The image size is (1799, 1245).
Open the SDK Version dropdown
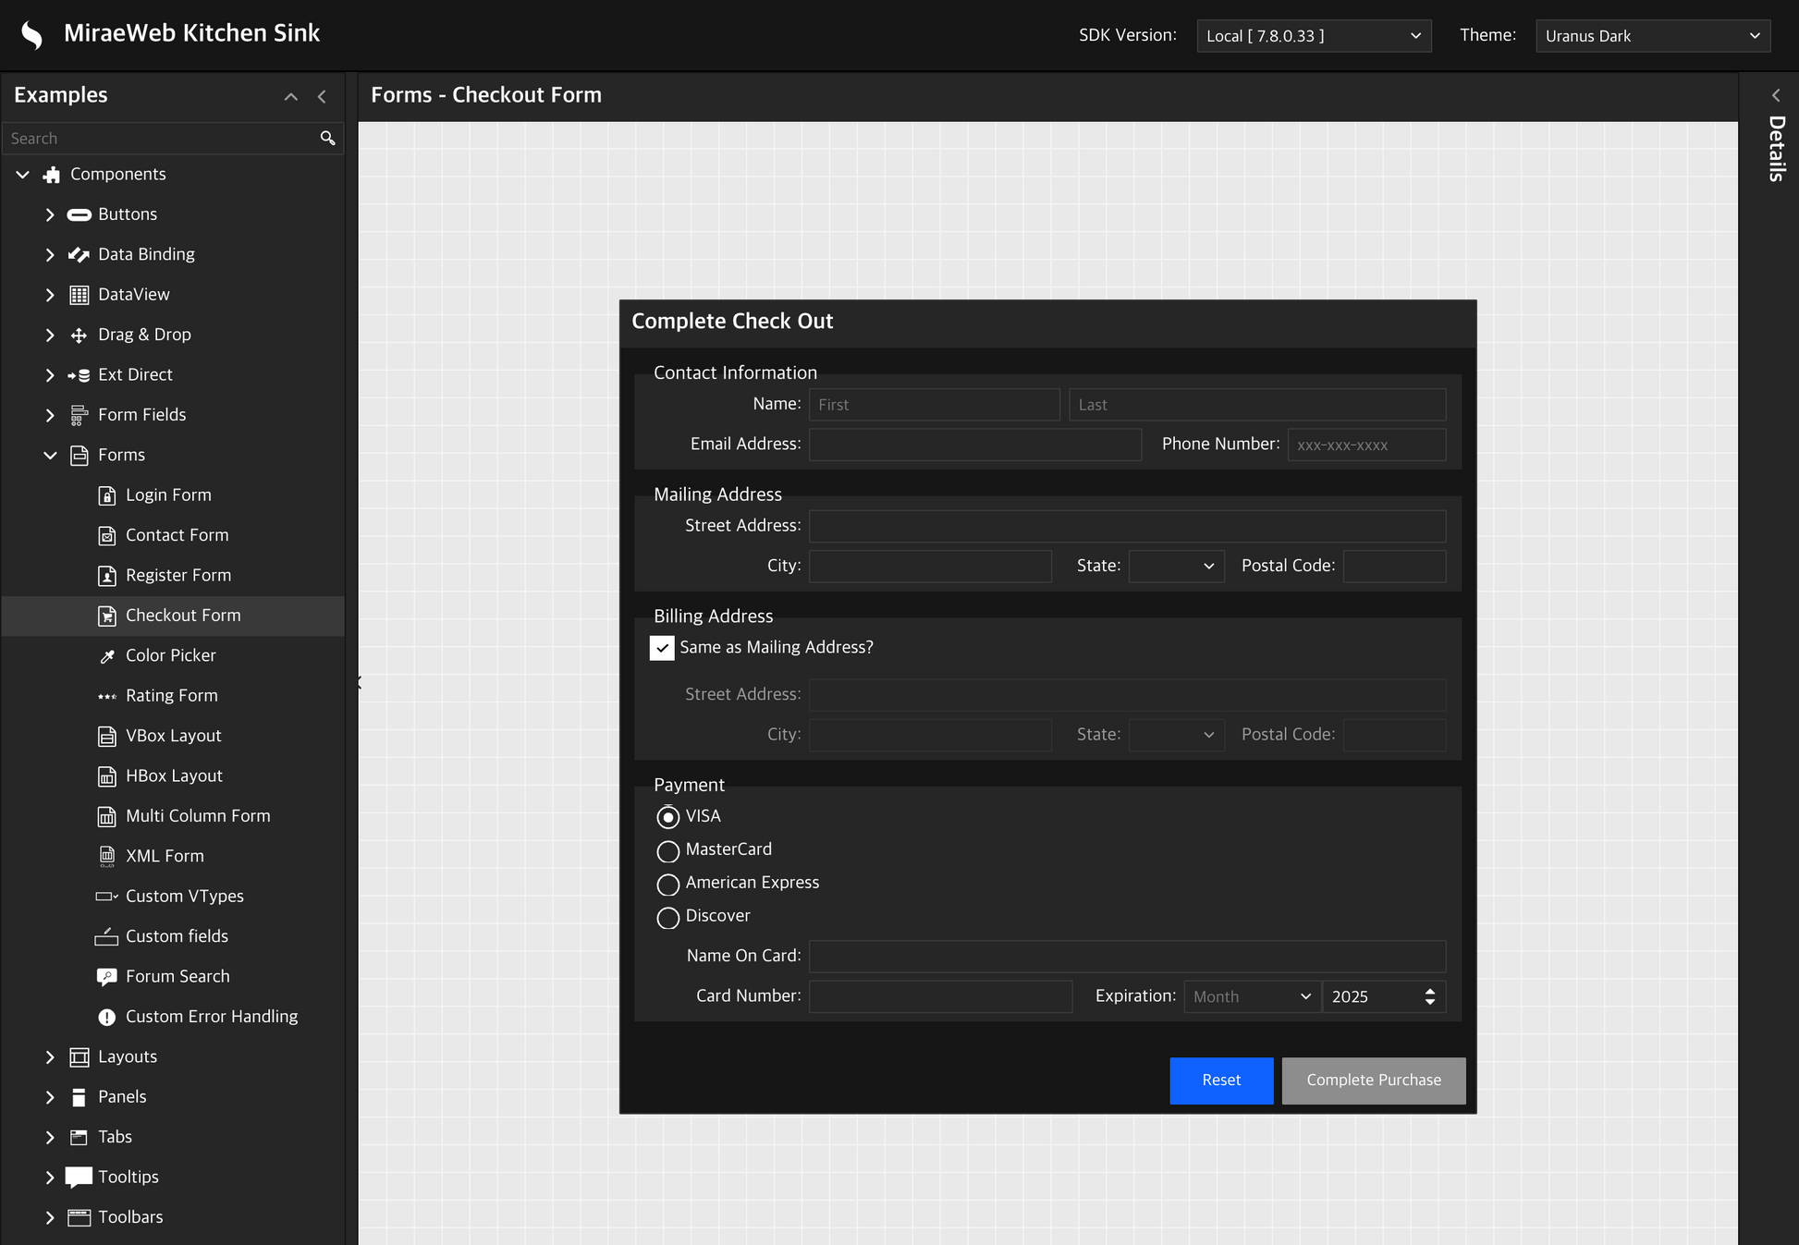1314,35
